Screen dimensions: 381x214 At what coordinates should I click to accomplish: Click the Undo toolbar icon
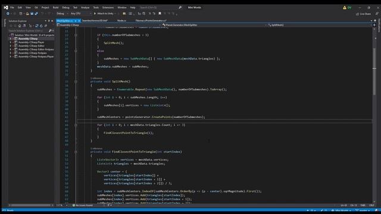(42, 14)
